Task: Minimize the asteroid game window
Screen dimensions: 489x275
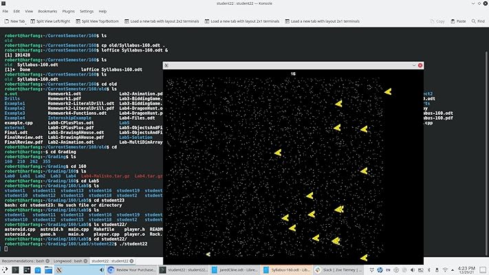Action: (413, 65)
